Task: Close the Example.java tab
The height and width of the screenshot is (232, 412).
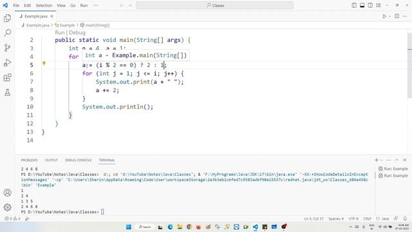Action: coord(51,16)
